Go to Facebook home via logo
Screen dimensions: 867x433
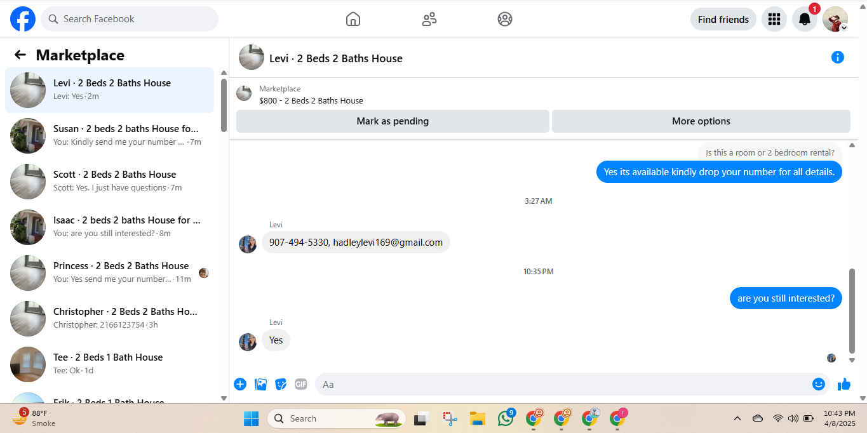(23, 19)
